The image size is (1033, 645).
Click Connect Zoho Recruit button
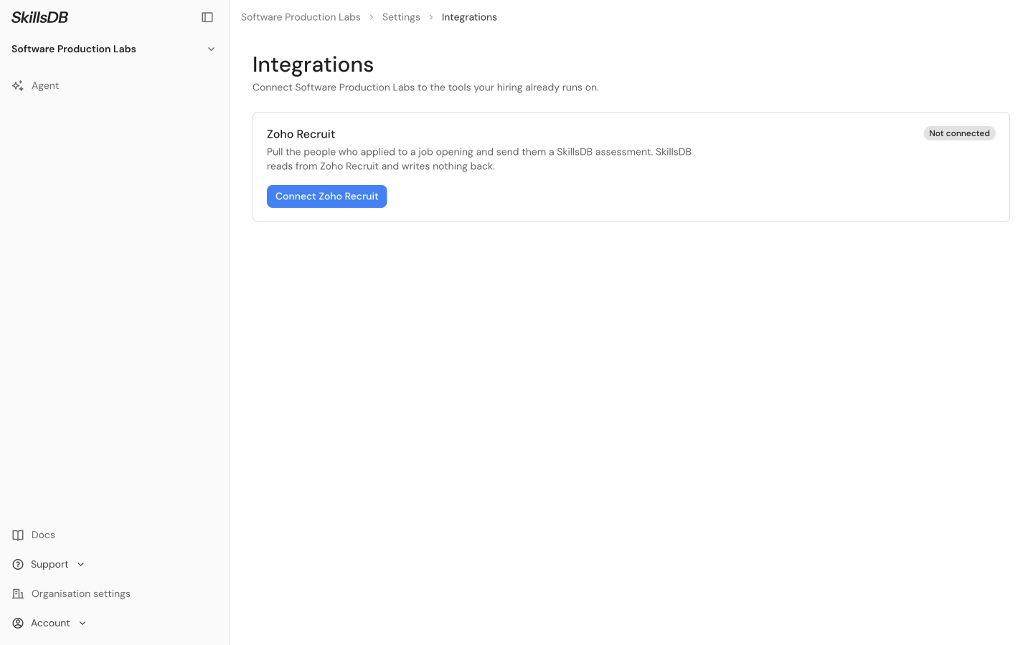click(327, 196)
